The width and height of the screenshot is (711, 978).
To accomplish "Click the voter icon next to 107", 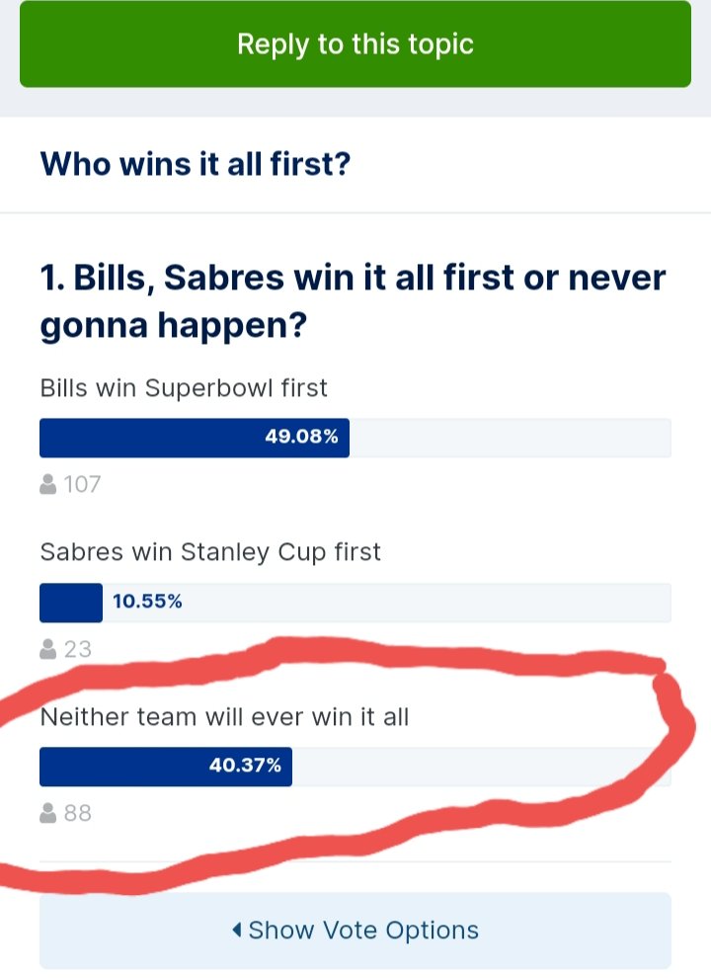I will click(x=48, y=484).
